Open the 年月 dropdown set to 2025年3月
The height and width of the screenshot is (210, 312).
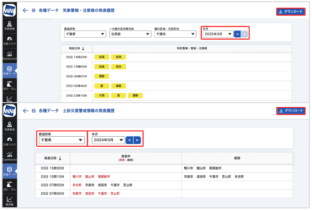click(217, 34)
